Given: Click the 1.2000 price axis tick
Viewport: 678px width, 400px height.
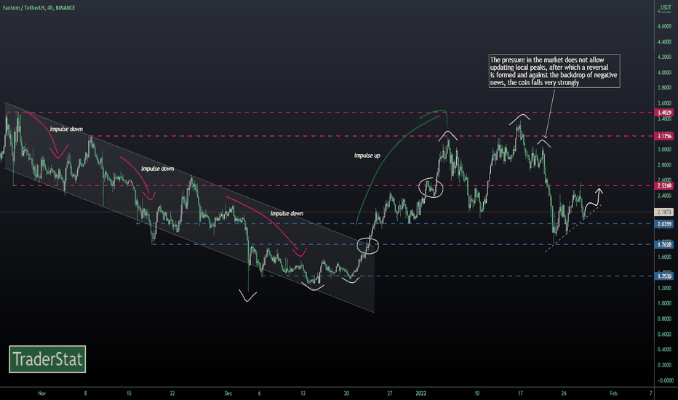Looking at the screenshot, I should click(x=665, y=288).
